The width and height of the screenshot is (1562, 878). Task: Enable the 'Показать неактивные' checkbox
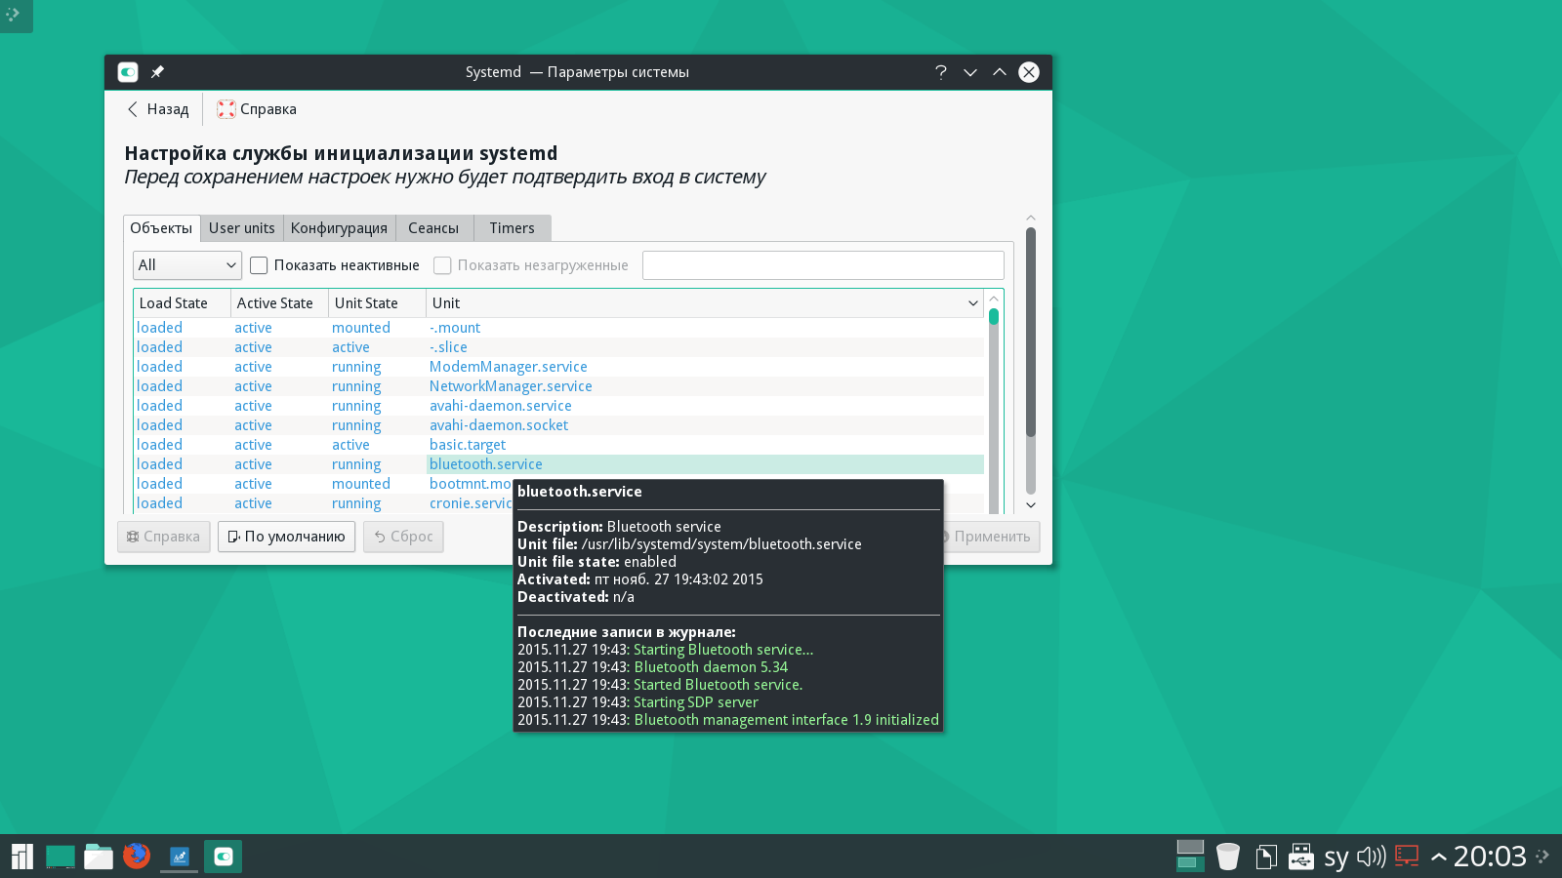tap(259, 265)
